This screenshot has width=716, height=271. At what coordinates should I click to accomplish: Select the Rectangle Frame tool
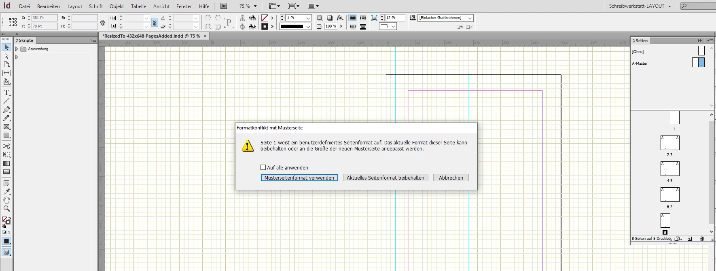(6, 127)
